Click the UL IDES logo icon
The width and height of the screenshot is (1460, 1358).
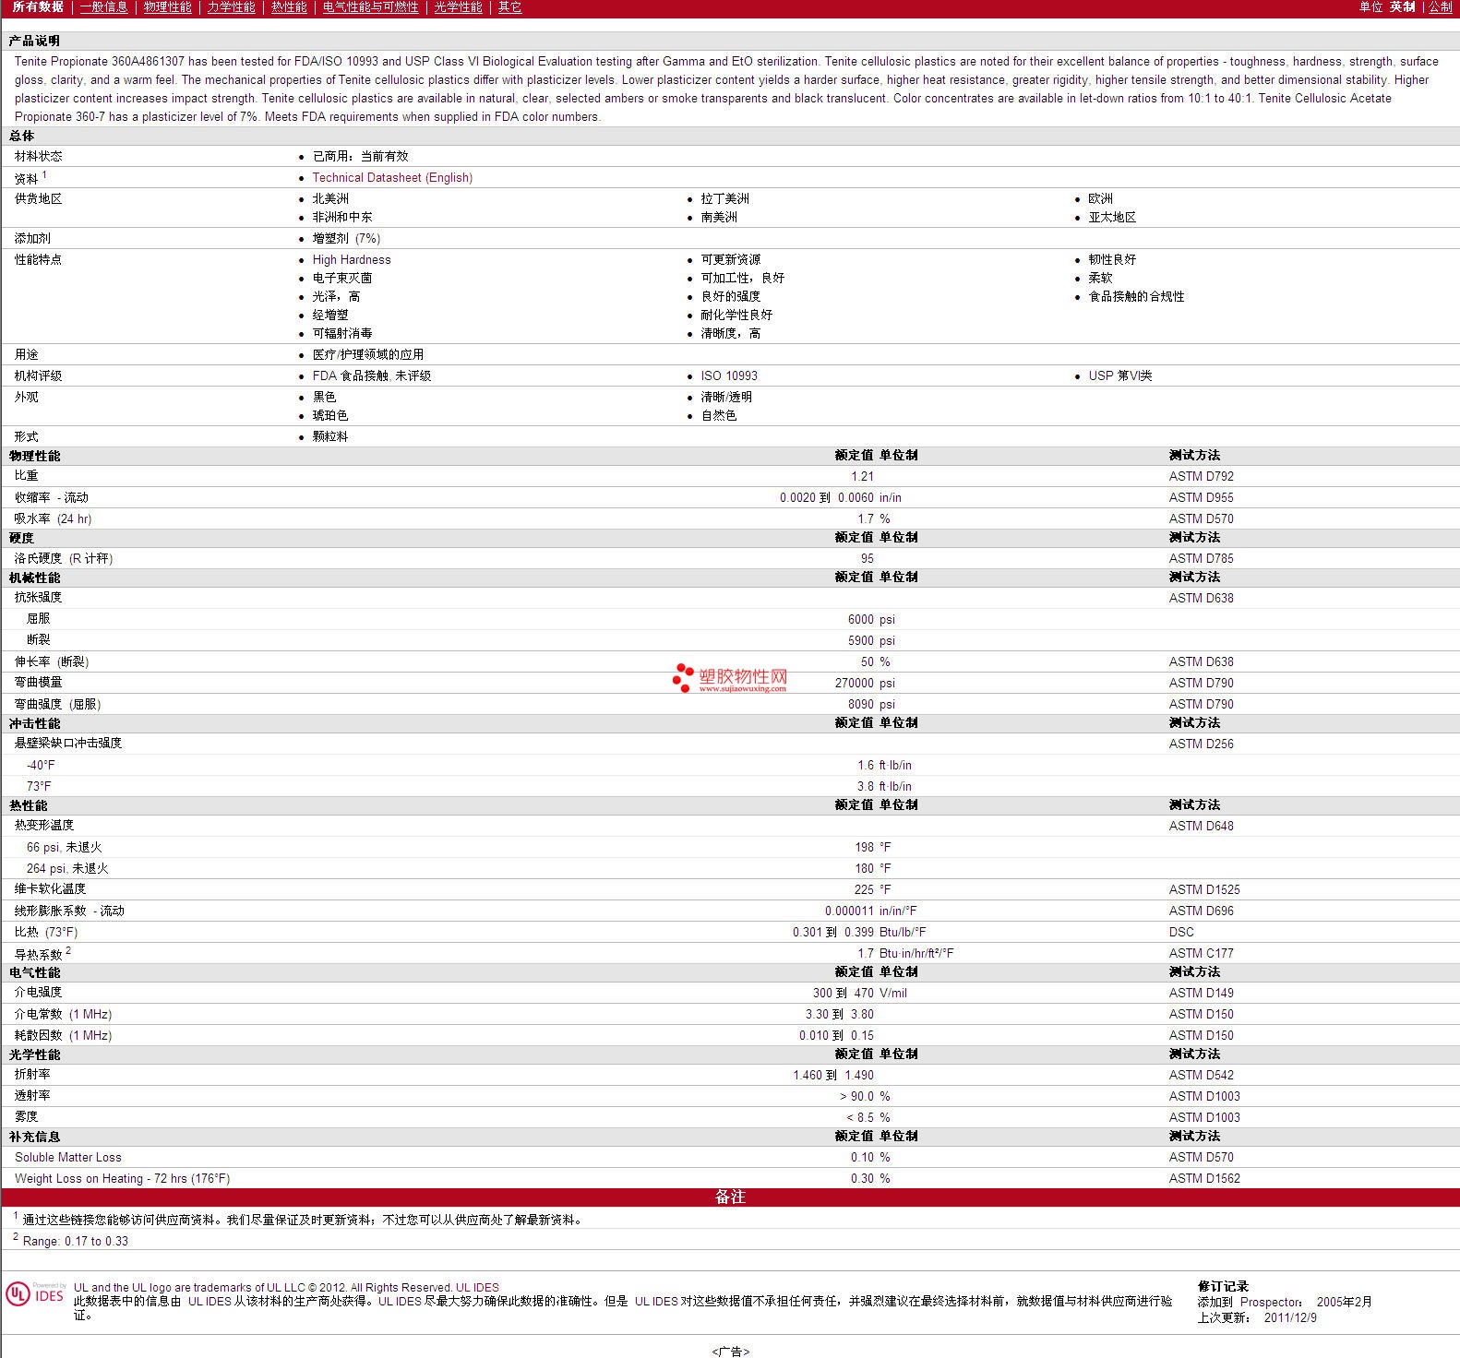(35, 1293)
